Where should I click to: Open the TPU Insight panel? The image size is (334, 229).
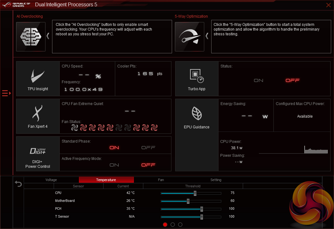[x=38, y=79]
